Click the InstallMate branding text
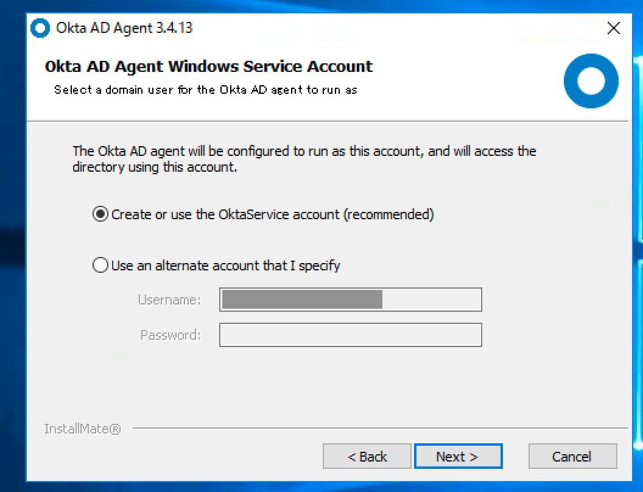643x492 pixels. [82, 429]
